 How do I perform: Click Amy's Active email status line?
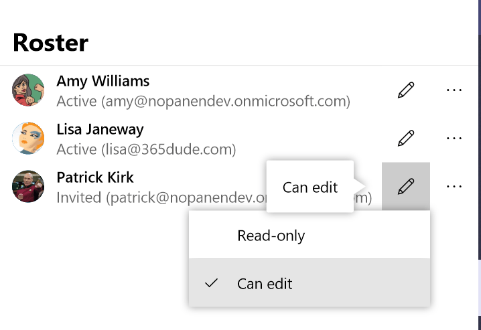pyautogui.click(x=203, y=101)
